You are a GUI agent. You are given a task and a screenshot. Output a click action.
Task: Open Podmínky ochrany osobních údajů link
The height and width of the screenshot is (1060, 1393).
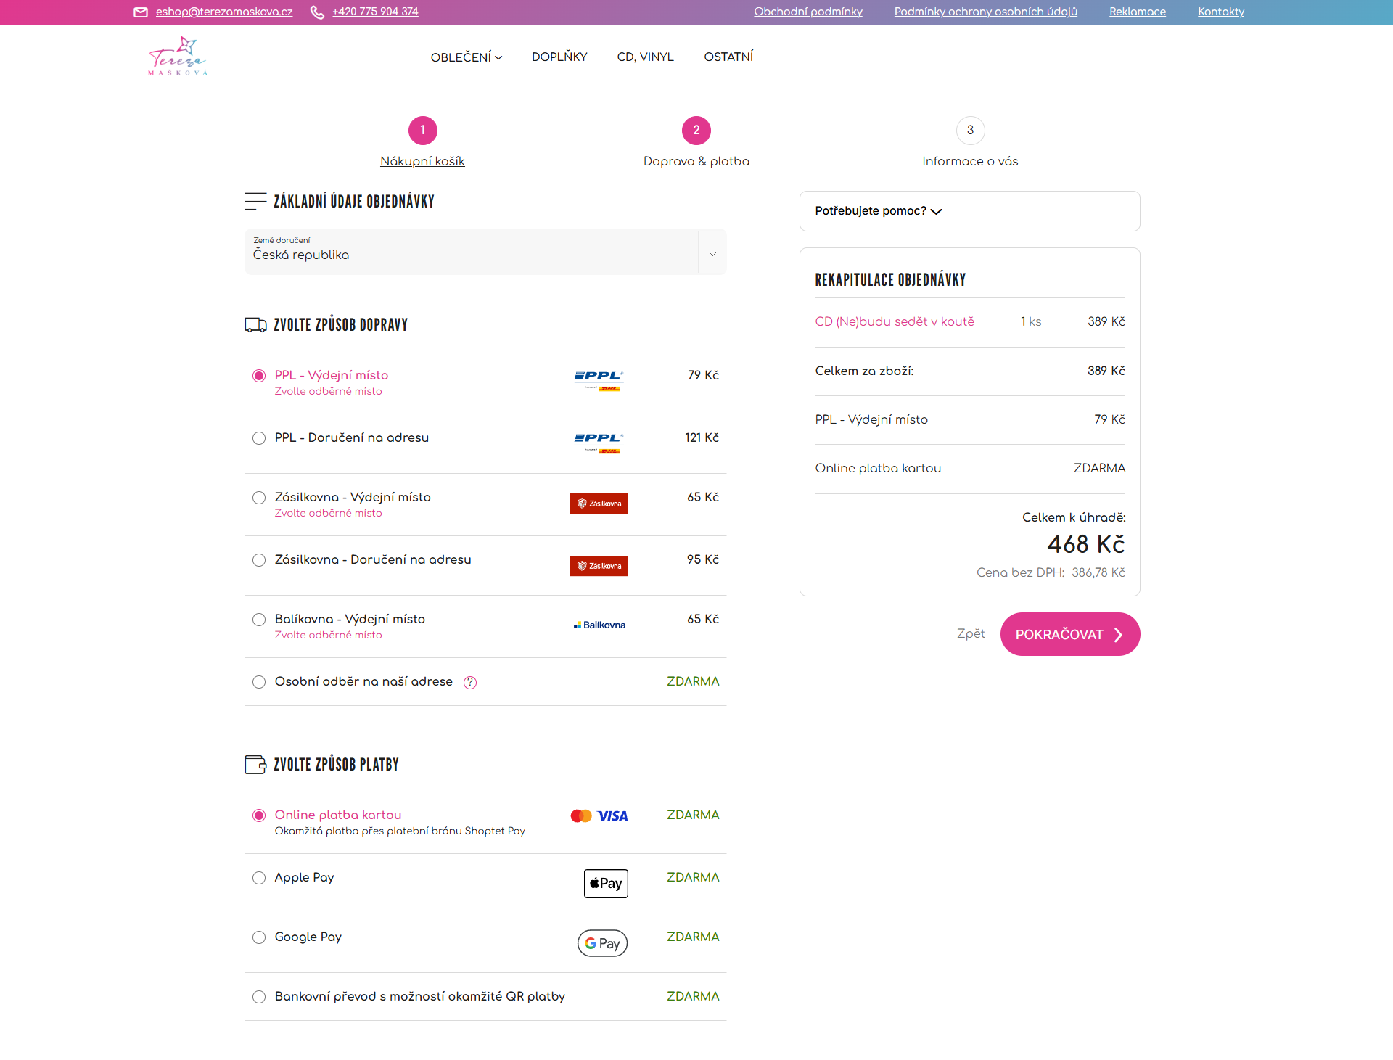click(x=985, y=12)
